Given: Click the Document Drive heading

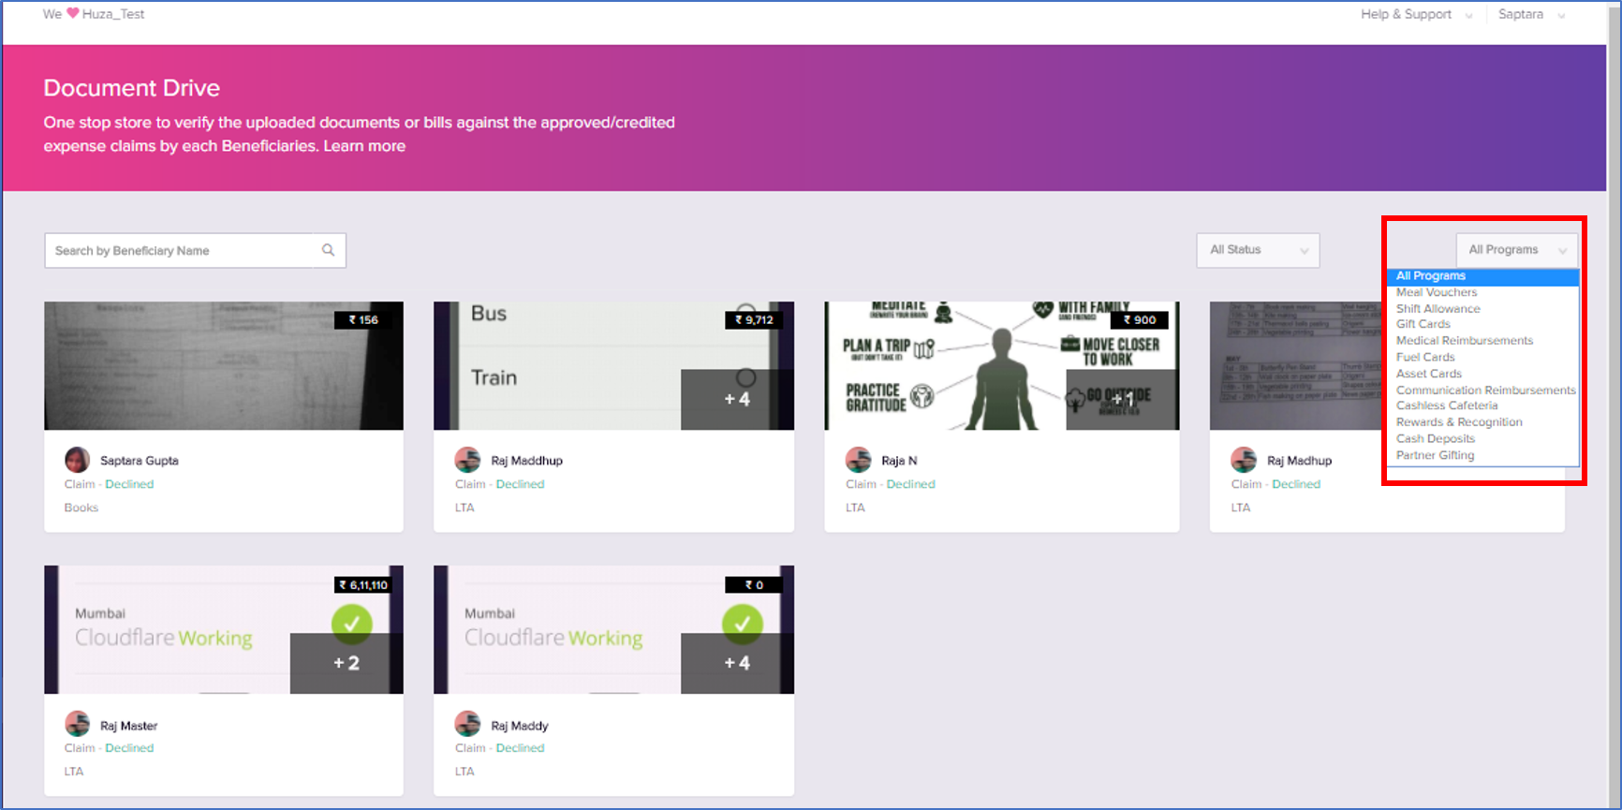Looking at the screenshot, I should click(x=132, y=88).
